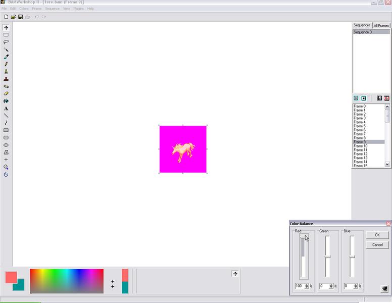Select the Paint Bucket fill tool
The width and height of the screenshot is (392, 303).
pos(6,101)
